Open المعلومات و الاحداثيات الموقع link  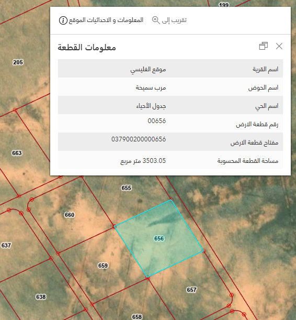[x=106, y=20]
